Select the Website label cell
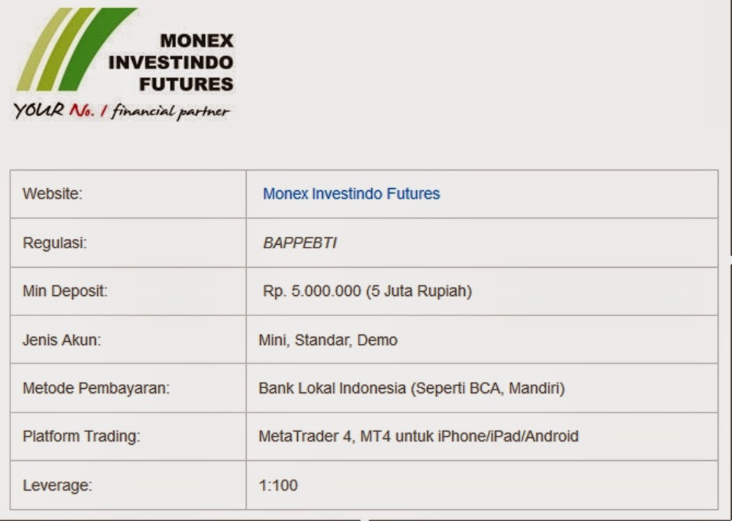 click(128, 194)
